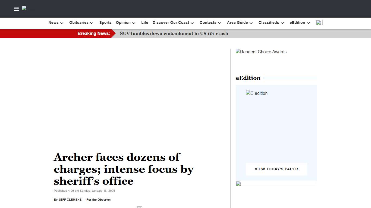
Task: Click the Breaking News red label
Action: point(94,34)
